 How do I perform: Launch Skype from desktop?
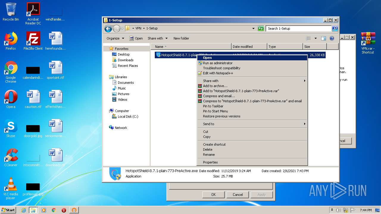pyautogui.click(x=11, y=128)
